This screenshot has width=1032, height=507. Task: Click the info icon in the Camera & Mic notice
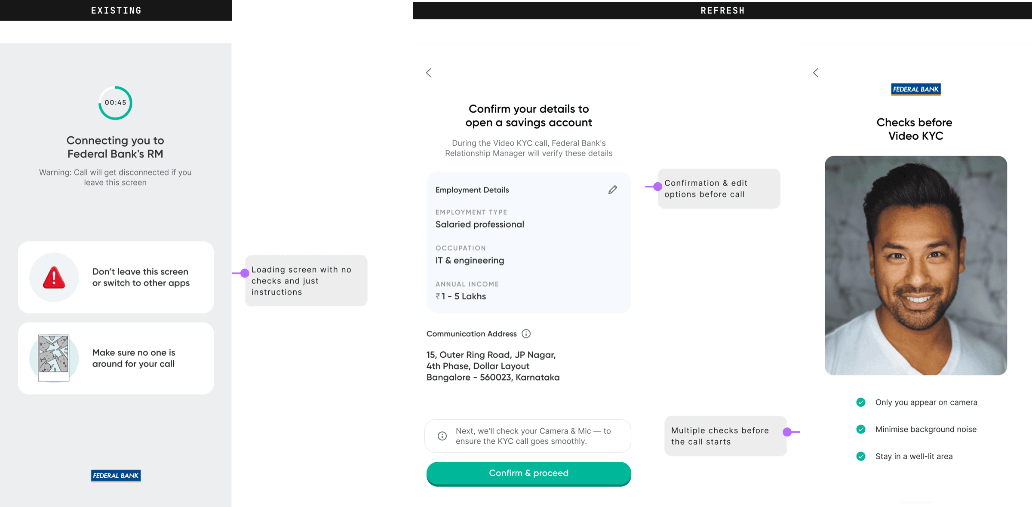click(x=442, y=436)
